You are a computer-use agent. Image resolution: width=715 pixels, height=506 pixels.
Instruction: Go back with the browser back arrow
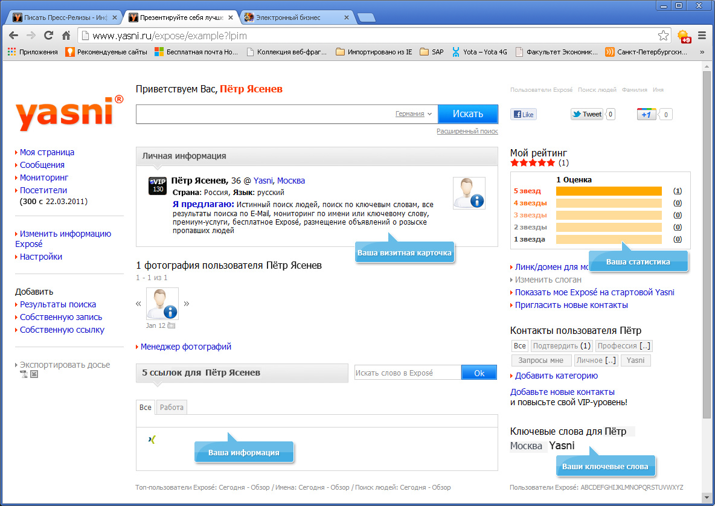pyautogui.click(x=14, y=36)
